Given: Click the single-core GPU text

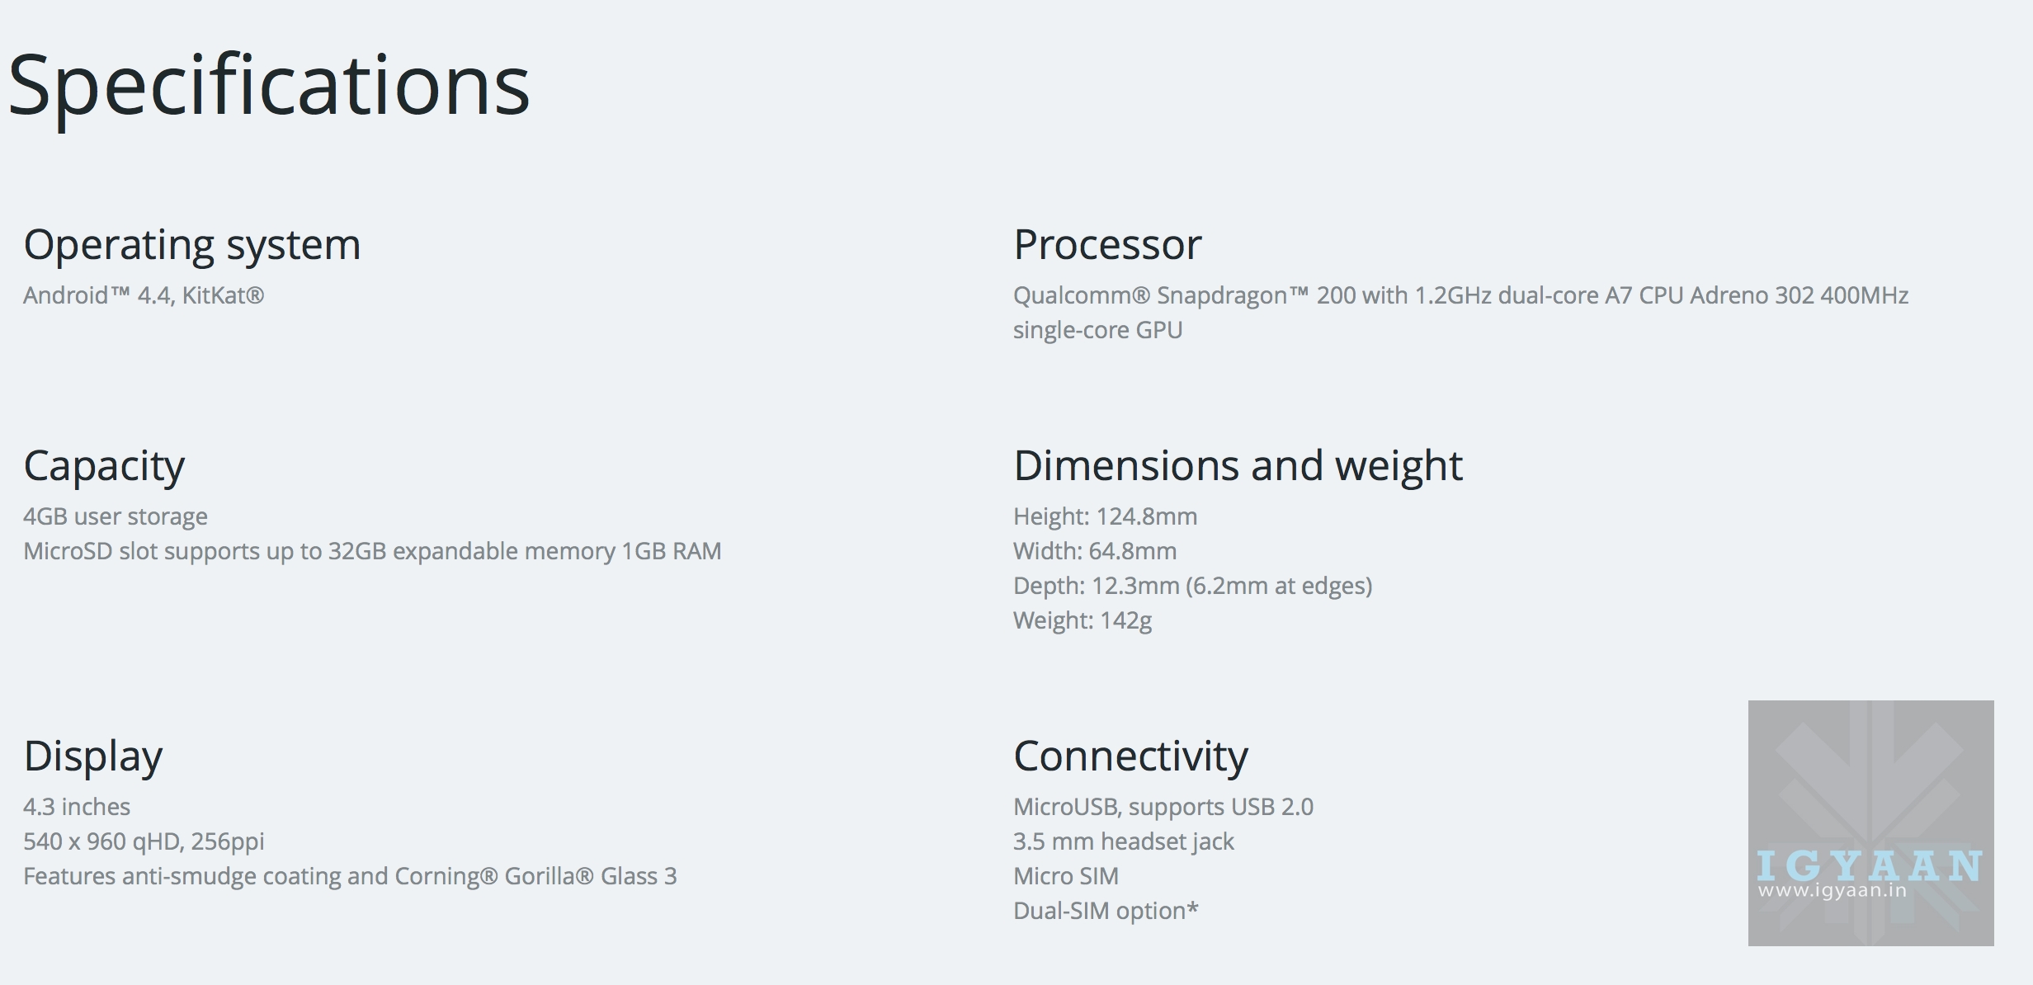Looking at the screenshot, I should [x=1097, y=330].
